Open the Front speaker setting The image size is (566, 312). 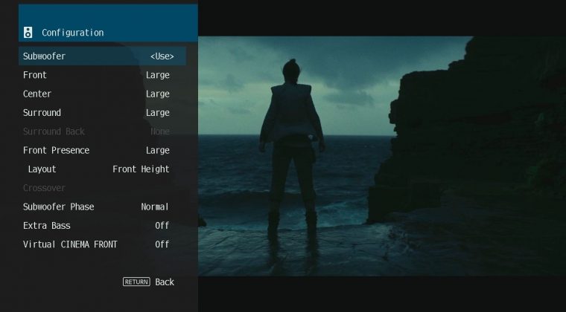[35, 75]
